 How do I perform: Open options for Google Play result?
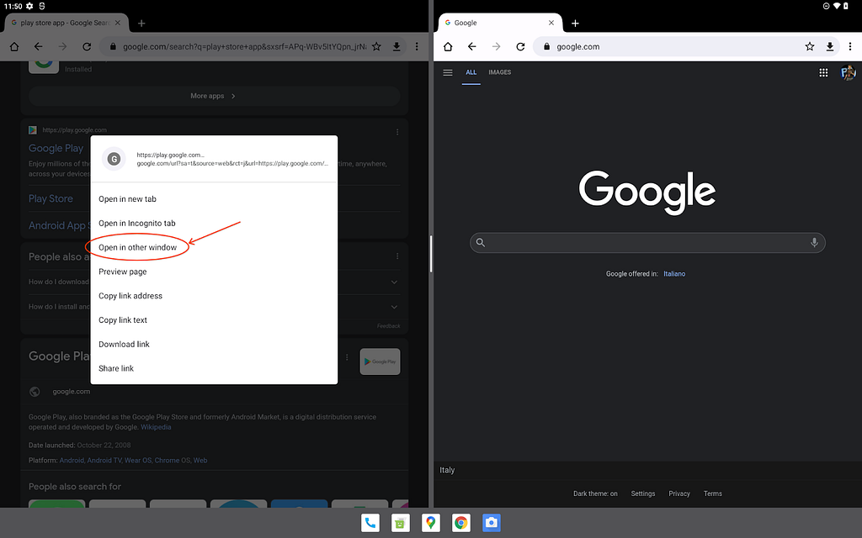coord(397,132)
